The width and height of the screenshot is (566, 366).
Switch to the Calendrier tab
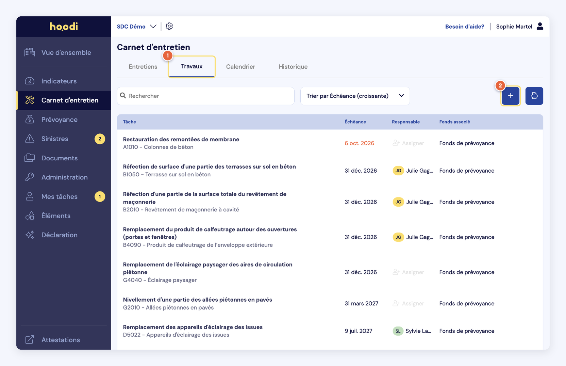[x=240, y=67]
